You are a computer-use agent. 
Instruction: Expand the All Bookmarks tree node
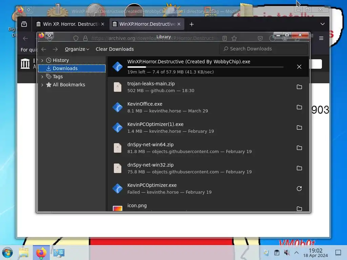pyautogui.click(x=42, y=85)
